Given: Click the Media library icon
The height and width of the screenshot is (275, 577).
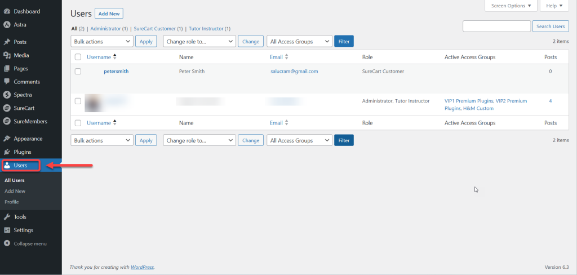Looking at the screenshot, I should [x=7, y=55].
